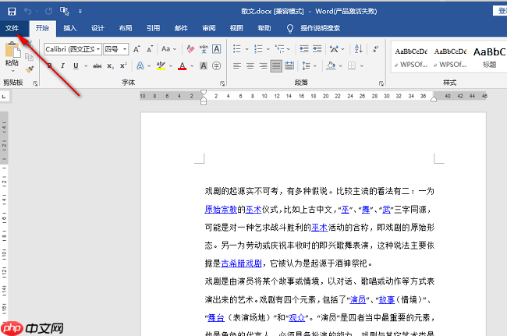
Task: Toggle superscript formatting
Action: (123, 66)
